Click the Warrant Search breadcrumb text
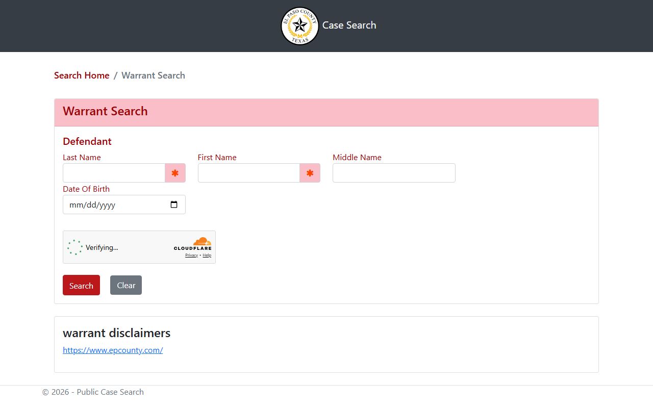This screenshot has height=408, width=653. pos(153,75)
